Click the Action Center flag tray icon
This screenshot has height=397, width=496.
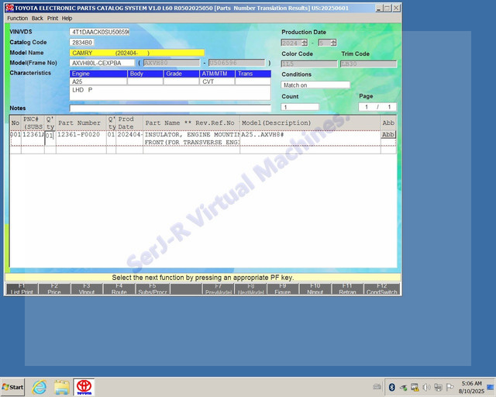449,387
